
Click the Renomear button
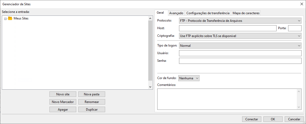pos(92,102)
